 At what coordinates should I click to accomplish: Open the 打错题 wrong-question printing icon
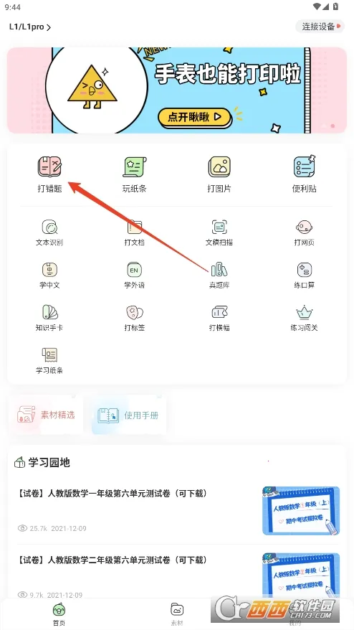click(x=49, y=167)
